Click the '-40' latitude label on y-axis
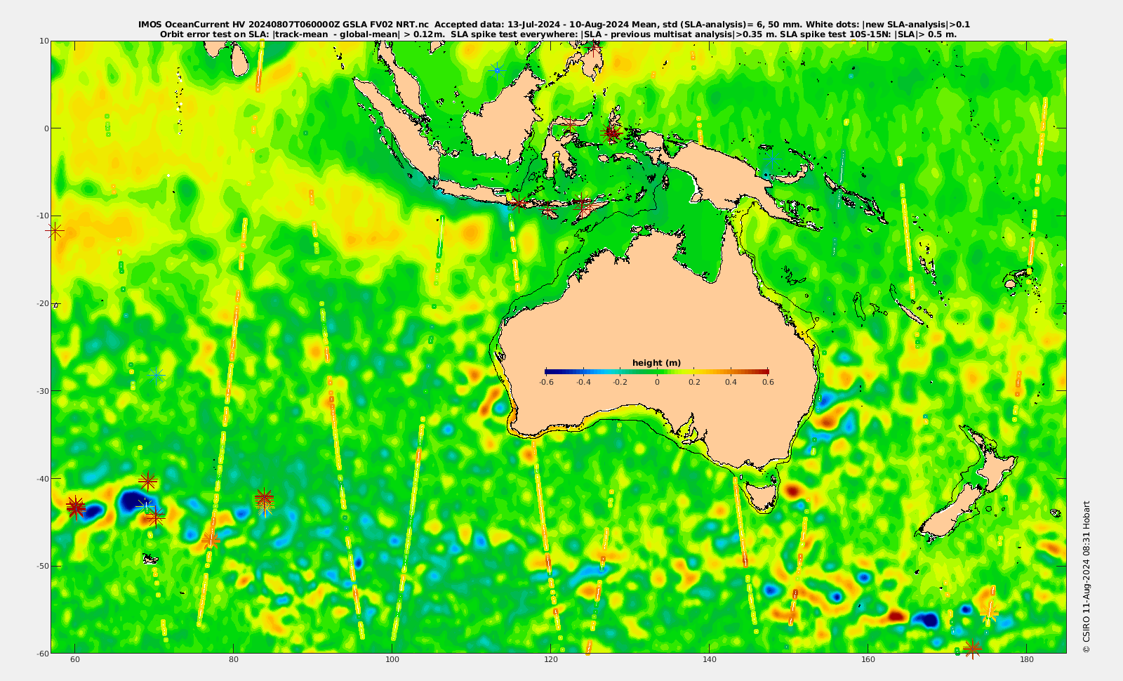1123x681 pixels. pos(42,478)
